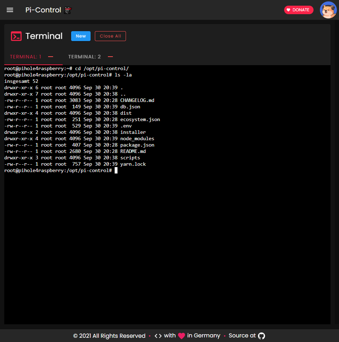Screen dimensions: 339x342
Task: Click the scripts directory name
Action: [130, 158]
